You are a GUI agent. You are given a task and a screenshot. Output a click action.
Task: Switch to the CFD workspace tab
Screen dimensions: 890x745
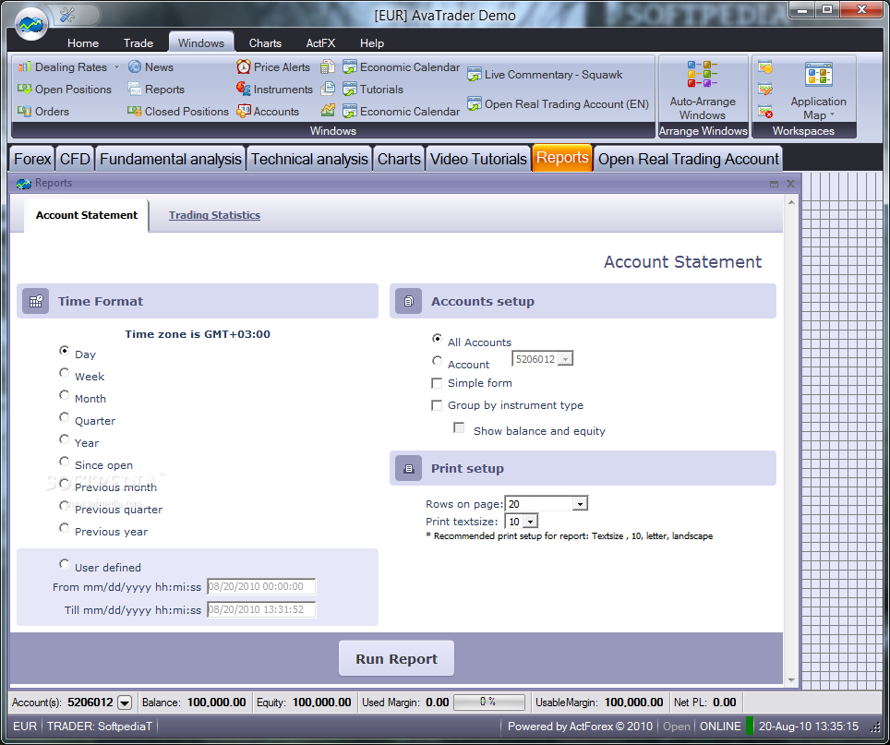75,159
